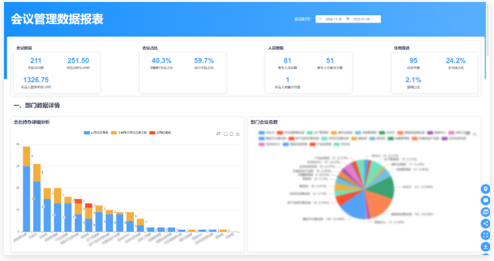
Task: Toggle fullscreen with the expand floating button
Action: [x=485, y=235]
